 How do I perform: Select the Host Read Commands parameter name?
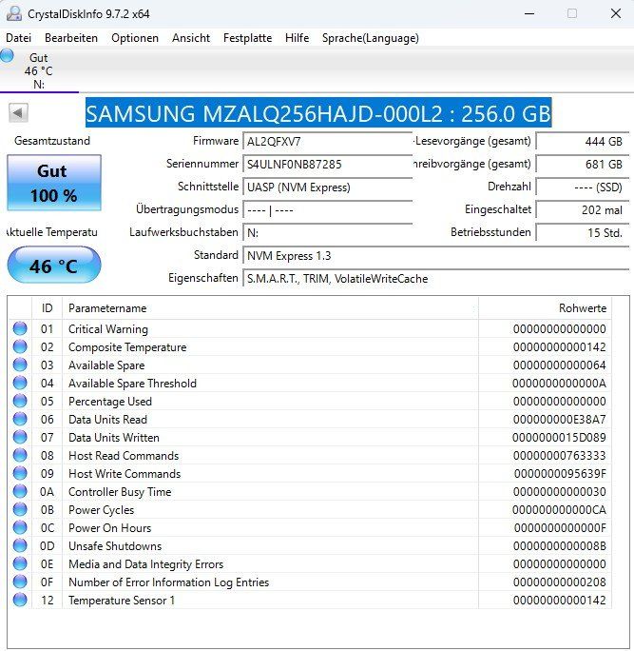click(x=124, y=456)
